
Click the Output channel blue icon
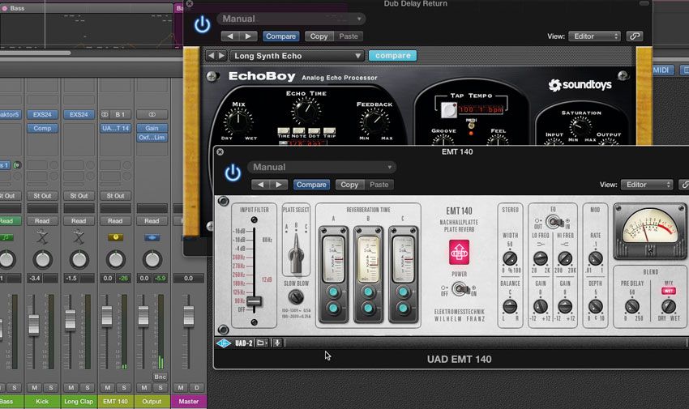pos(152,237)
